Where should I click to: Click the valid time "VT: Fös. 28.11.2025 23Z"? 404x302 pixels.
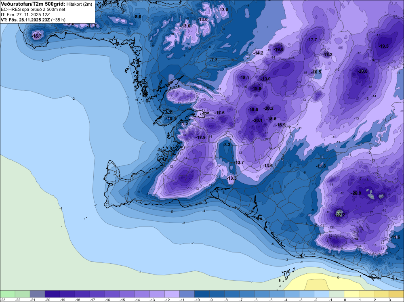[25, 20]
